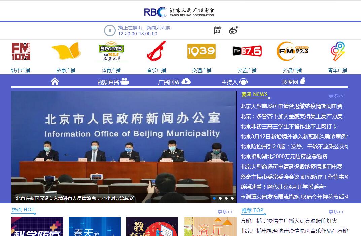Open the 视频直播 menu item
The height and width of the screenshot is (236, 361).
(x=113, y=82)
